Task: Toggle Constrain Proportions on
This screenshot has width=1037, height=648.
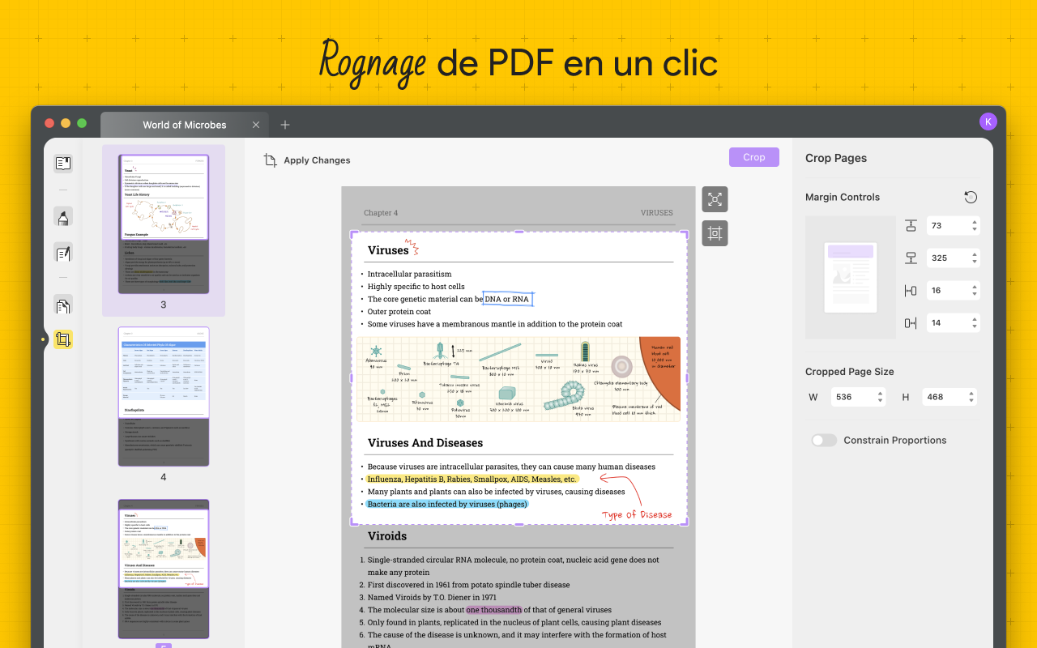Action: (x=824, y=440)
